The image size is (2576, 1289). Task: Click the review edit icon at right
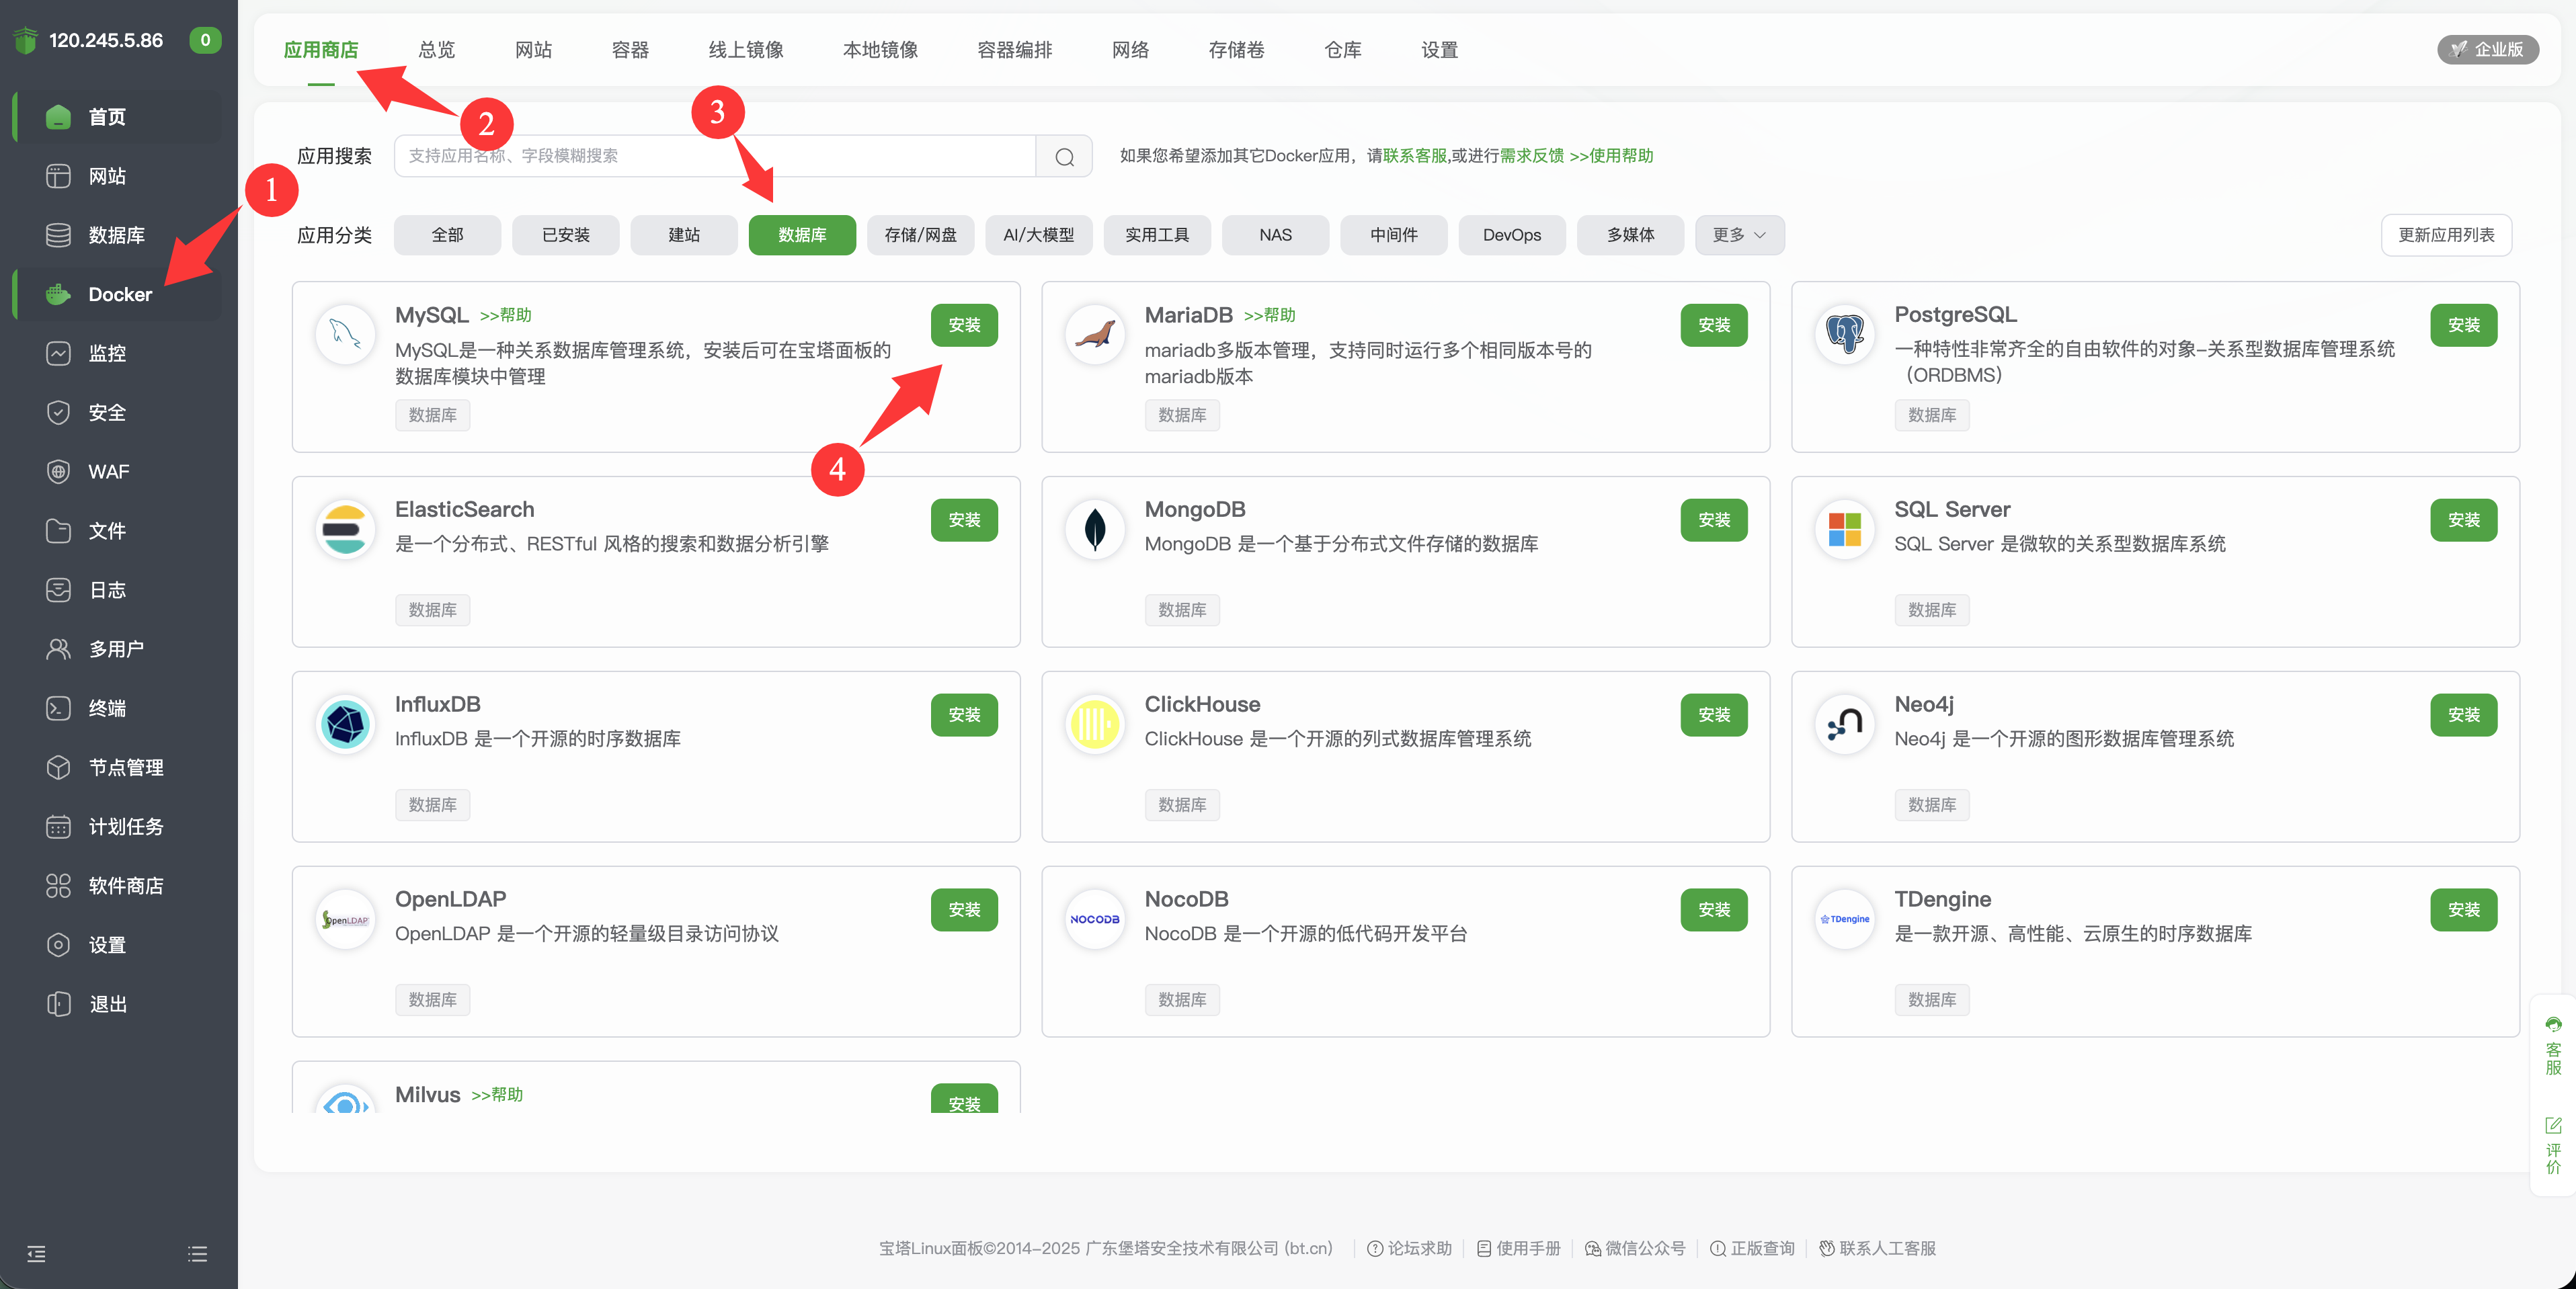2553,1125
